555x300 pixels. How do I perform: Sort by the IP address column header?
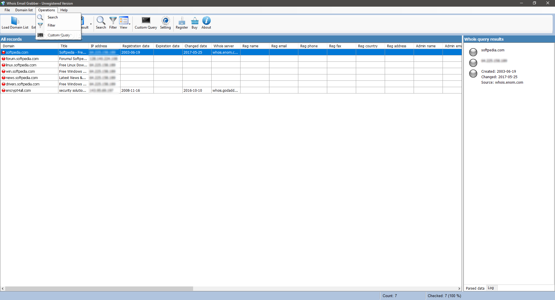click(x=104, y=46)
